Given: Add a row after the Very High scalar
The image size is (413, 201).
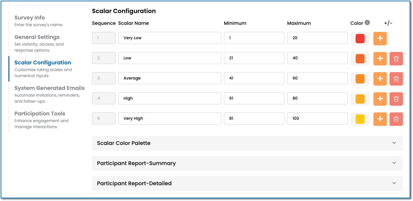Looking at the screenshot, I should 380,119.
